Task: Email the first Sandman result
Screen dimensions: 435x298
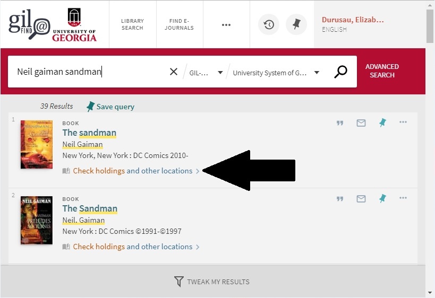Action: coord(361,123)
